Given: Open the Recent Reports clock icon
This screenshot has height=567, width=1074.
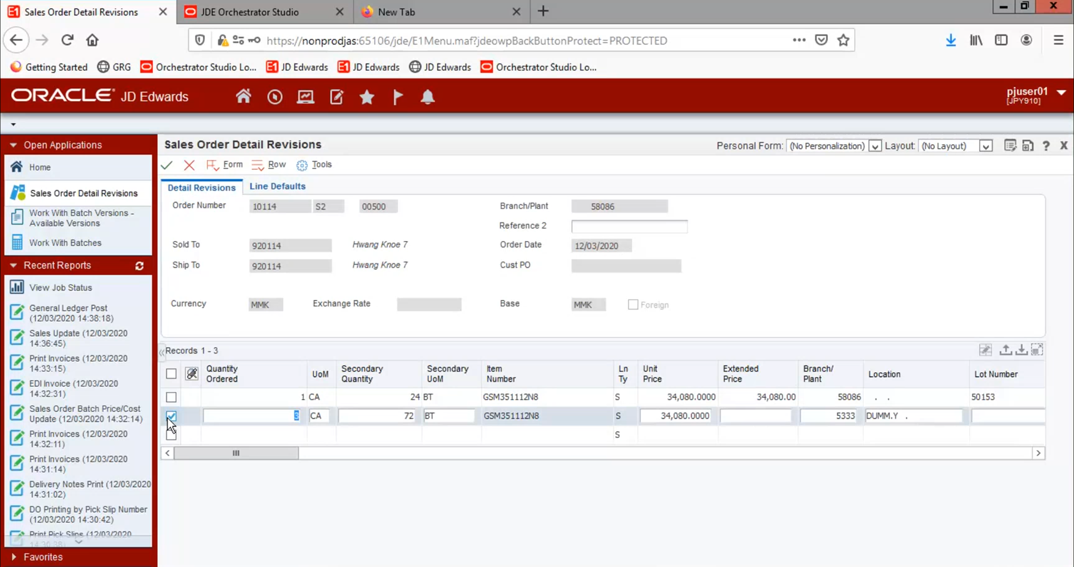Looking at the screenshot, I should 274,97.
